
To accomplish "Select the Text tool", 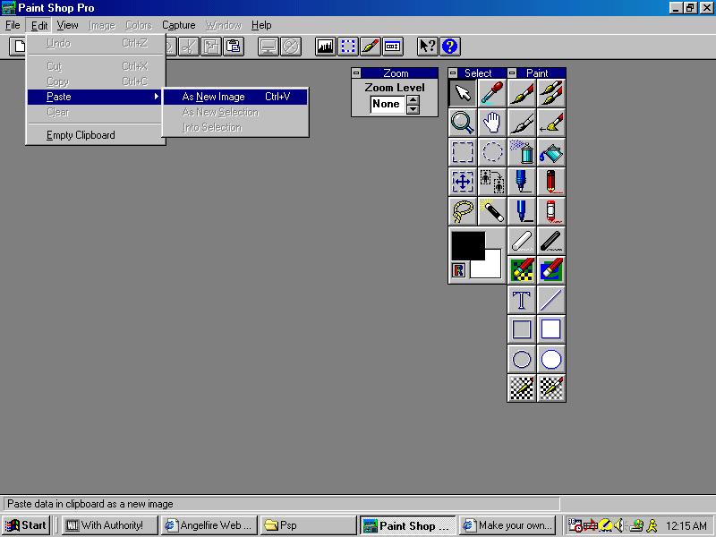I will 522,300.
